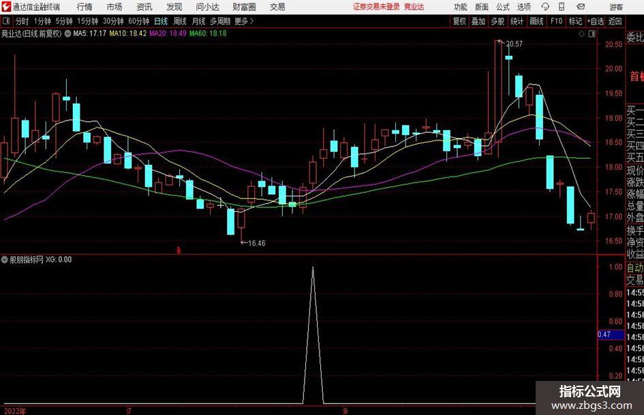644x415 pixels.
Task: Open 多周期 multi-period view
Action: pyautogui.click(x=220, y=21)
